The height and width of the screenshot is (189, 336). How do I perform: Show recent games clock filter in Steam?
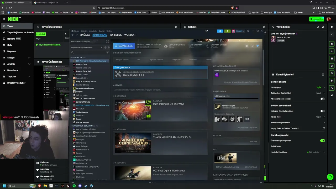point(105,48)
